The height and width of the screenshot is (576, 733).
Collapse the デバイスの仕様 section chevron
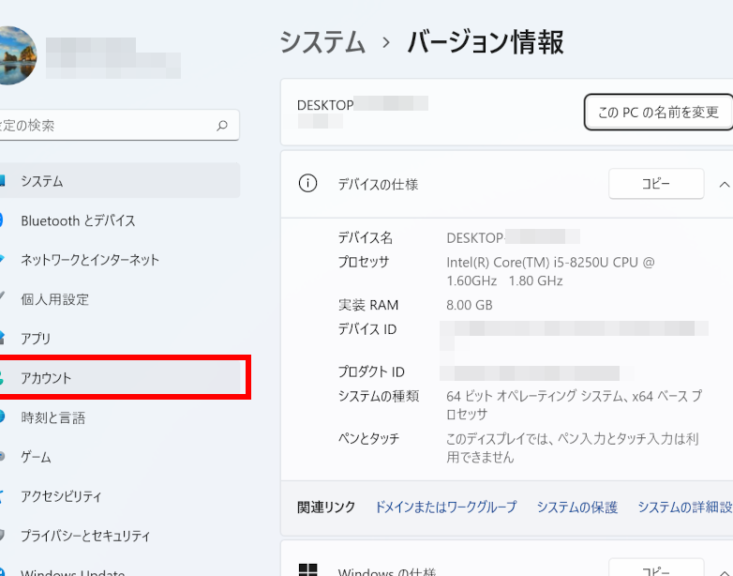tap(725, 184)
